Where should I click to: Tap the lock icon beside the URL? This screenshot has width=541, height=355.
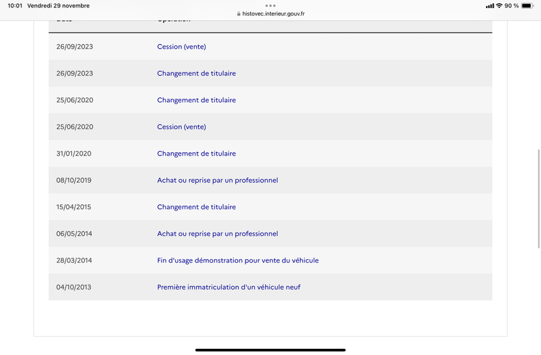(239, 14)
